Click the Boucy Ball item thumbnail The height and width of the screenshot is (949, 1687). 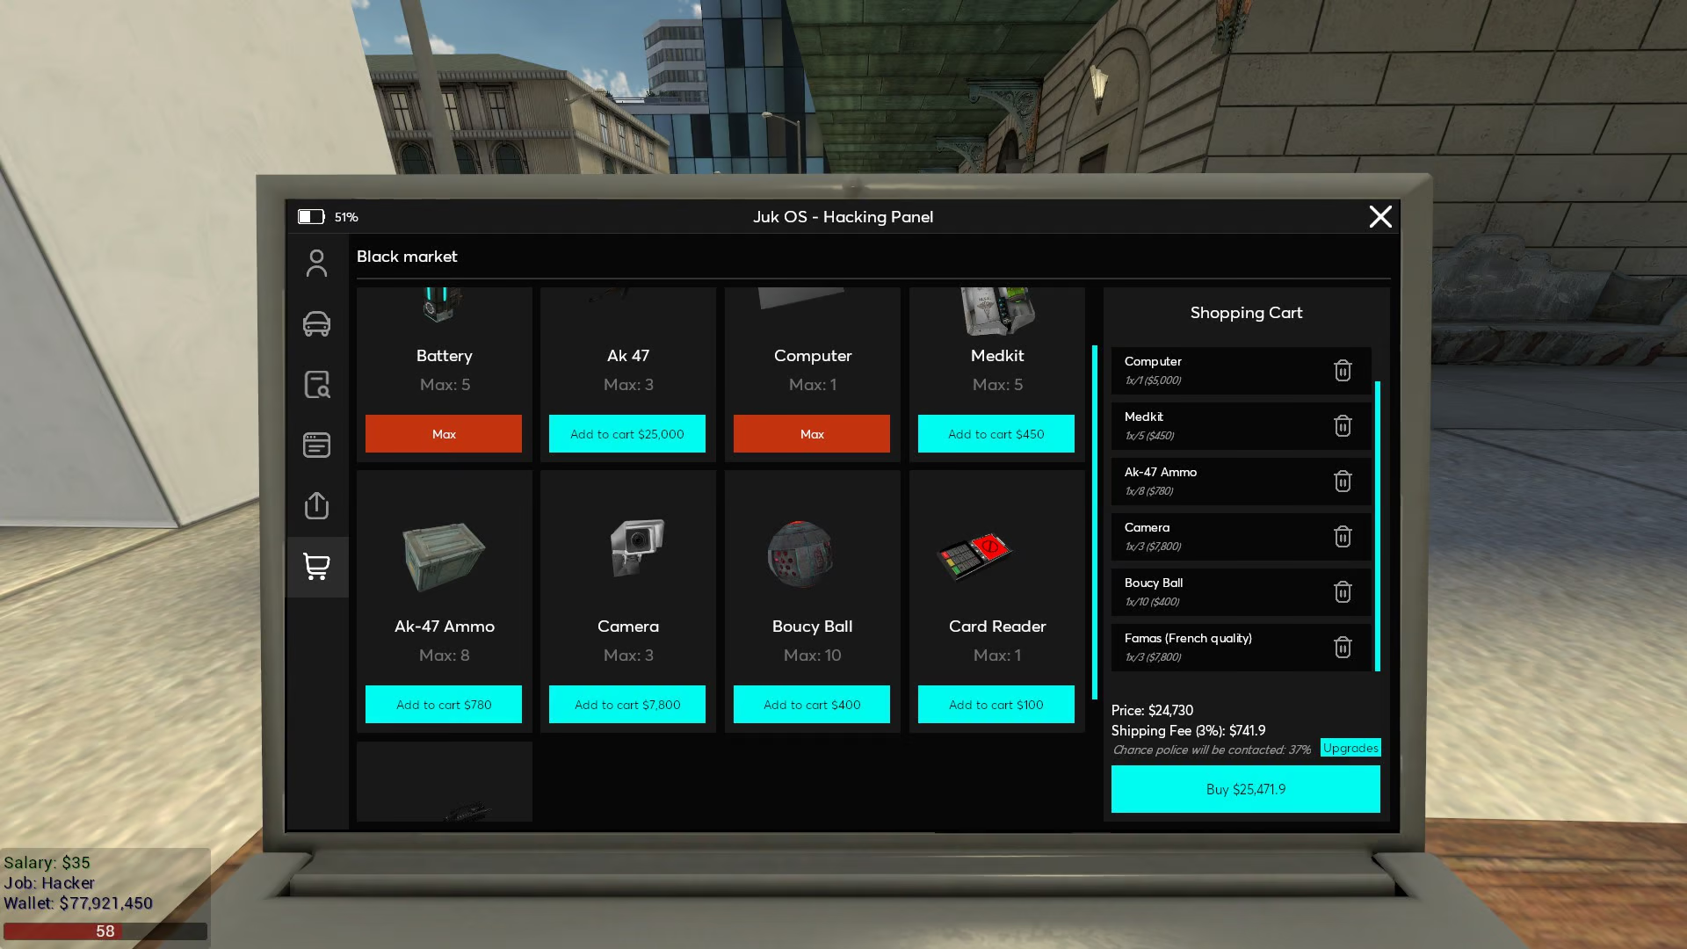800,554
